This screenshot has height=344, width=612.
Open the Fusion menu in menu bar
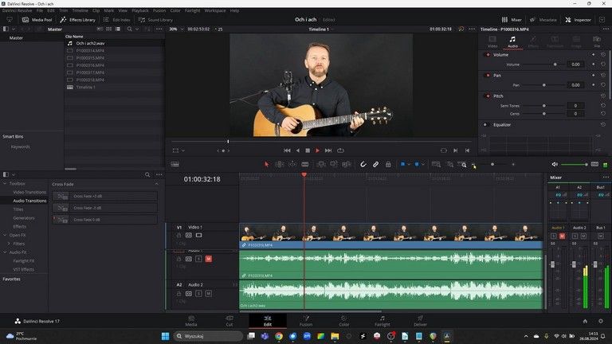(x=159, y=10)
